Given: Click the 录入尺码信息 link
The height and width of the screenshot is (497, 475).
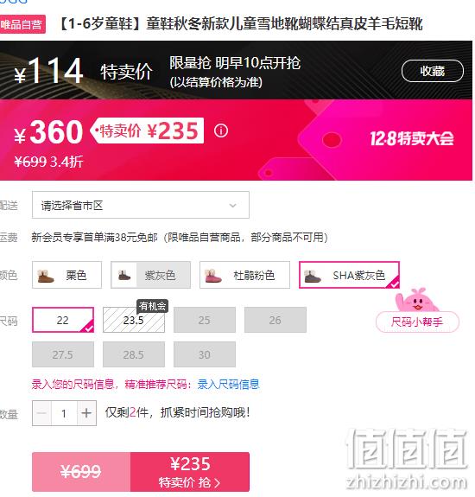Looking at the screenshot, I should 229,384.
